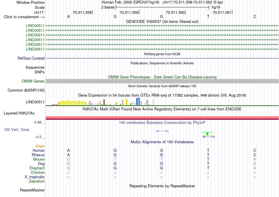Click the orange Gaps row label
Viewport: 279px width, 197px height.
coord(40,146)
